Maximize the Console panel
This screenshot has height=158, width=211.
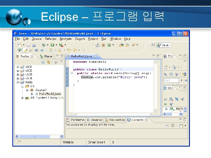[185, 119]
